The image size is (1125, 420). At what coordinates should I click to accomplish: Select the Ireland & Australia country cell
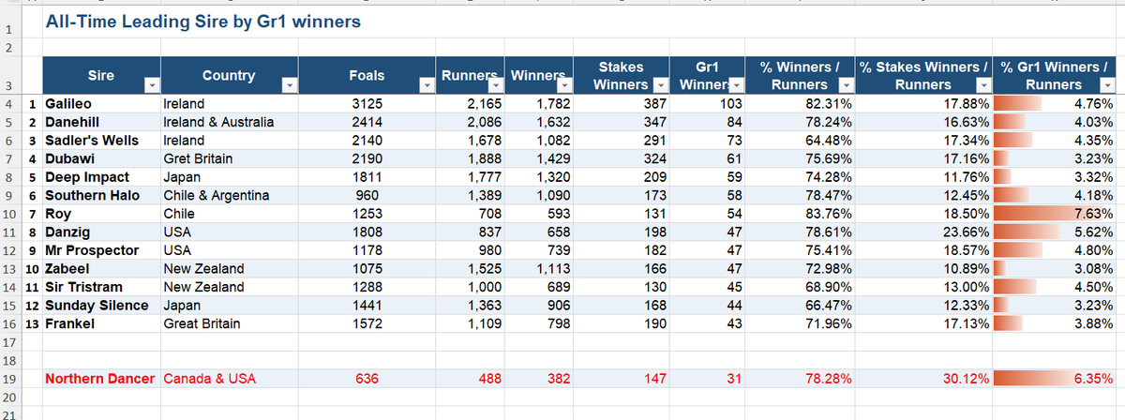(230, 122)
